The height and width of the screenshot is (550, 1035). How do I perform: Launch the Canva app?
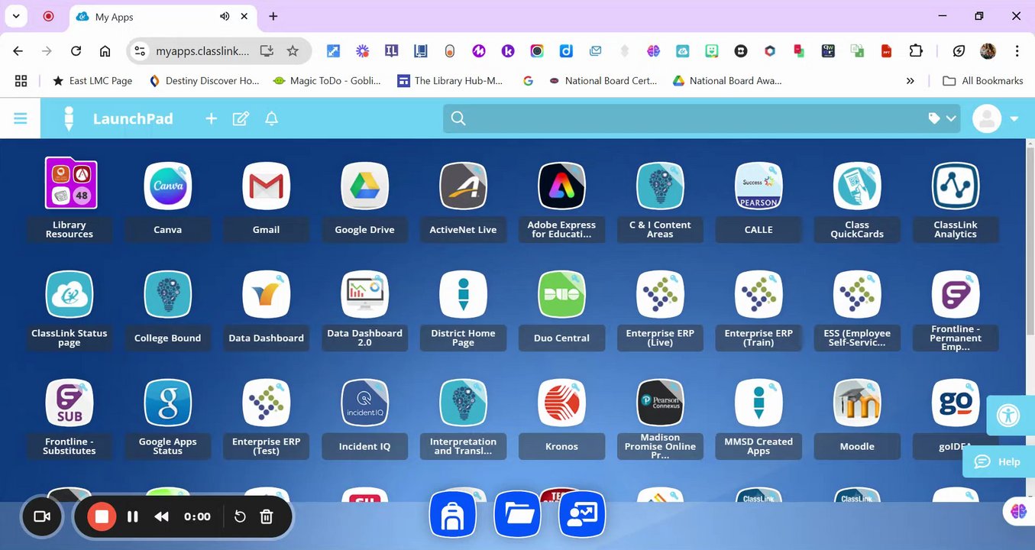click(x=168, y=186)
